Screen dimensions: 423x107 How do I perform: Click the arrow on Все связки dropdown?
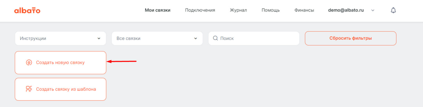[196, 38]
